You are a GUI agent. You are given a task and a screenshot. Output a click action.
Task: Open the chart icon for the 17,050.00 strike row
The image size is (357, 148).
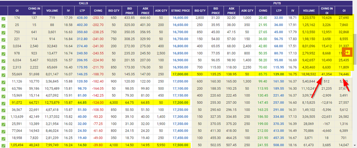click(4, 82)
